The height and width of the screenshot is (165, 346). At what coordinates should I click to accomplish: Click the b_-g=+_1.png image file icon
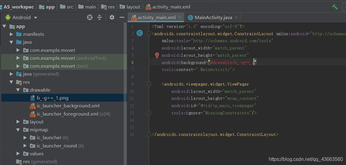[33, 98]
